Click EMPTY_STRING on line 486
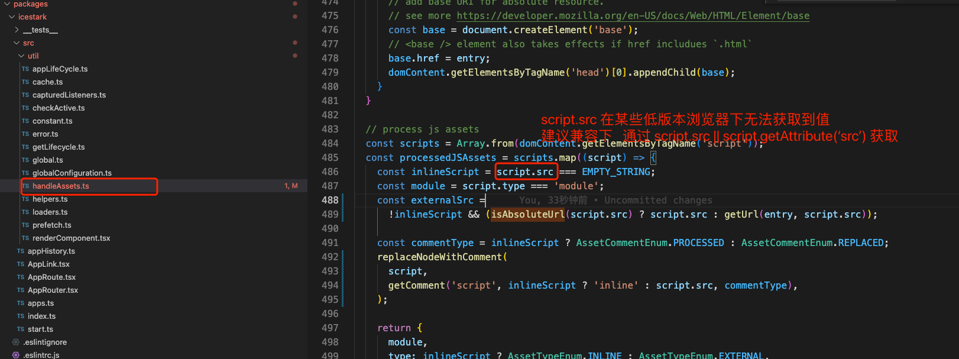959x359 pixels. [x=615, y=172]
